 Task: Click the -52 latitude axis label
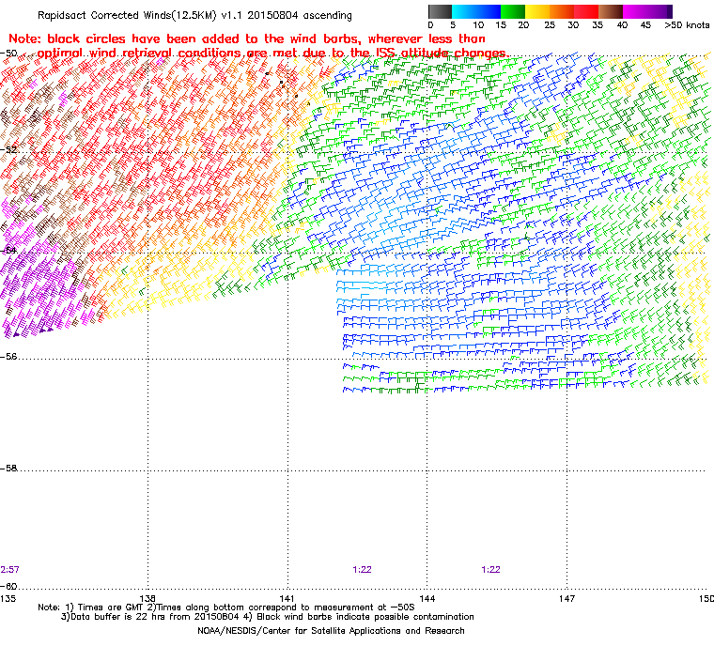click(9, 150)
